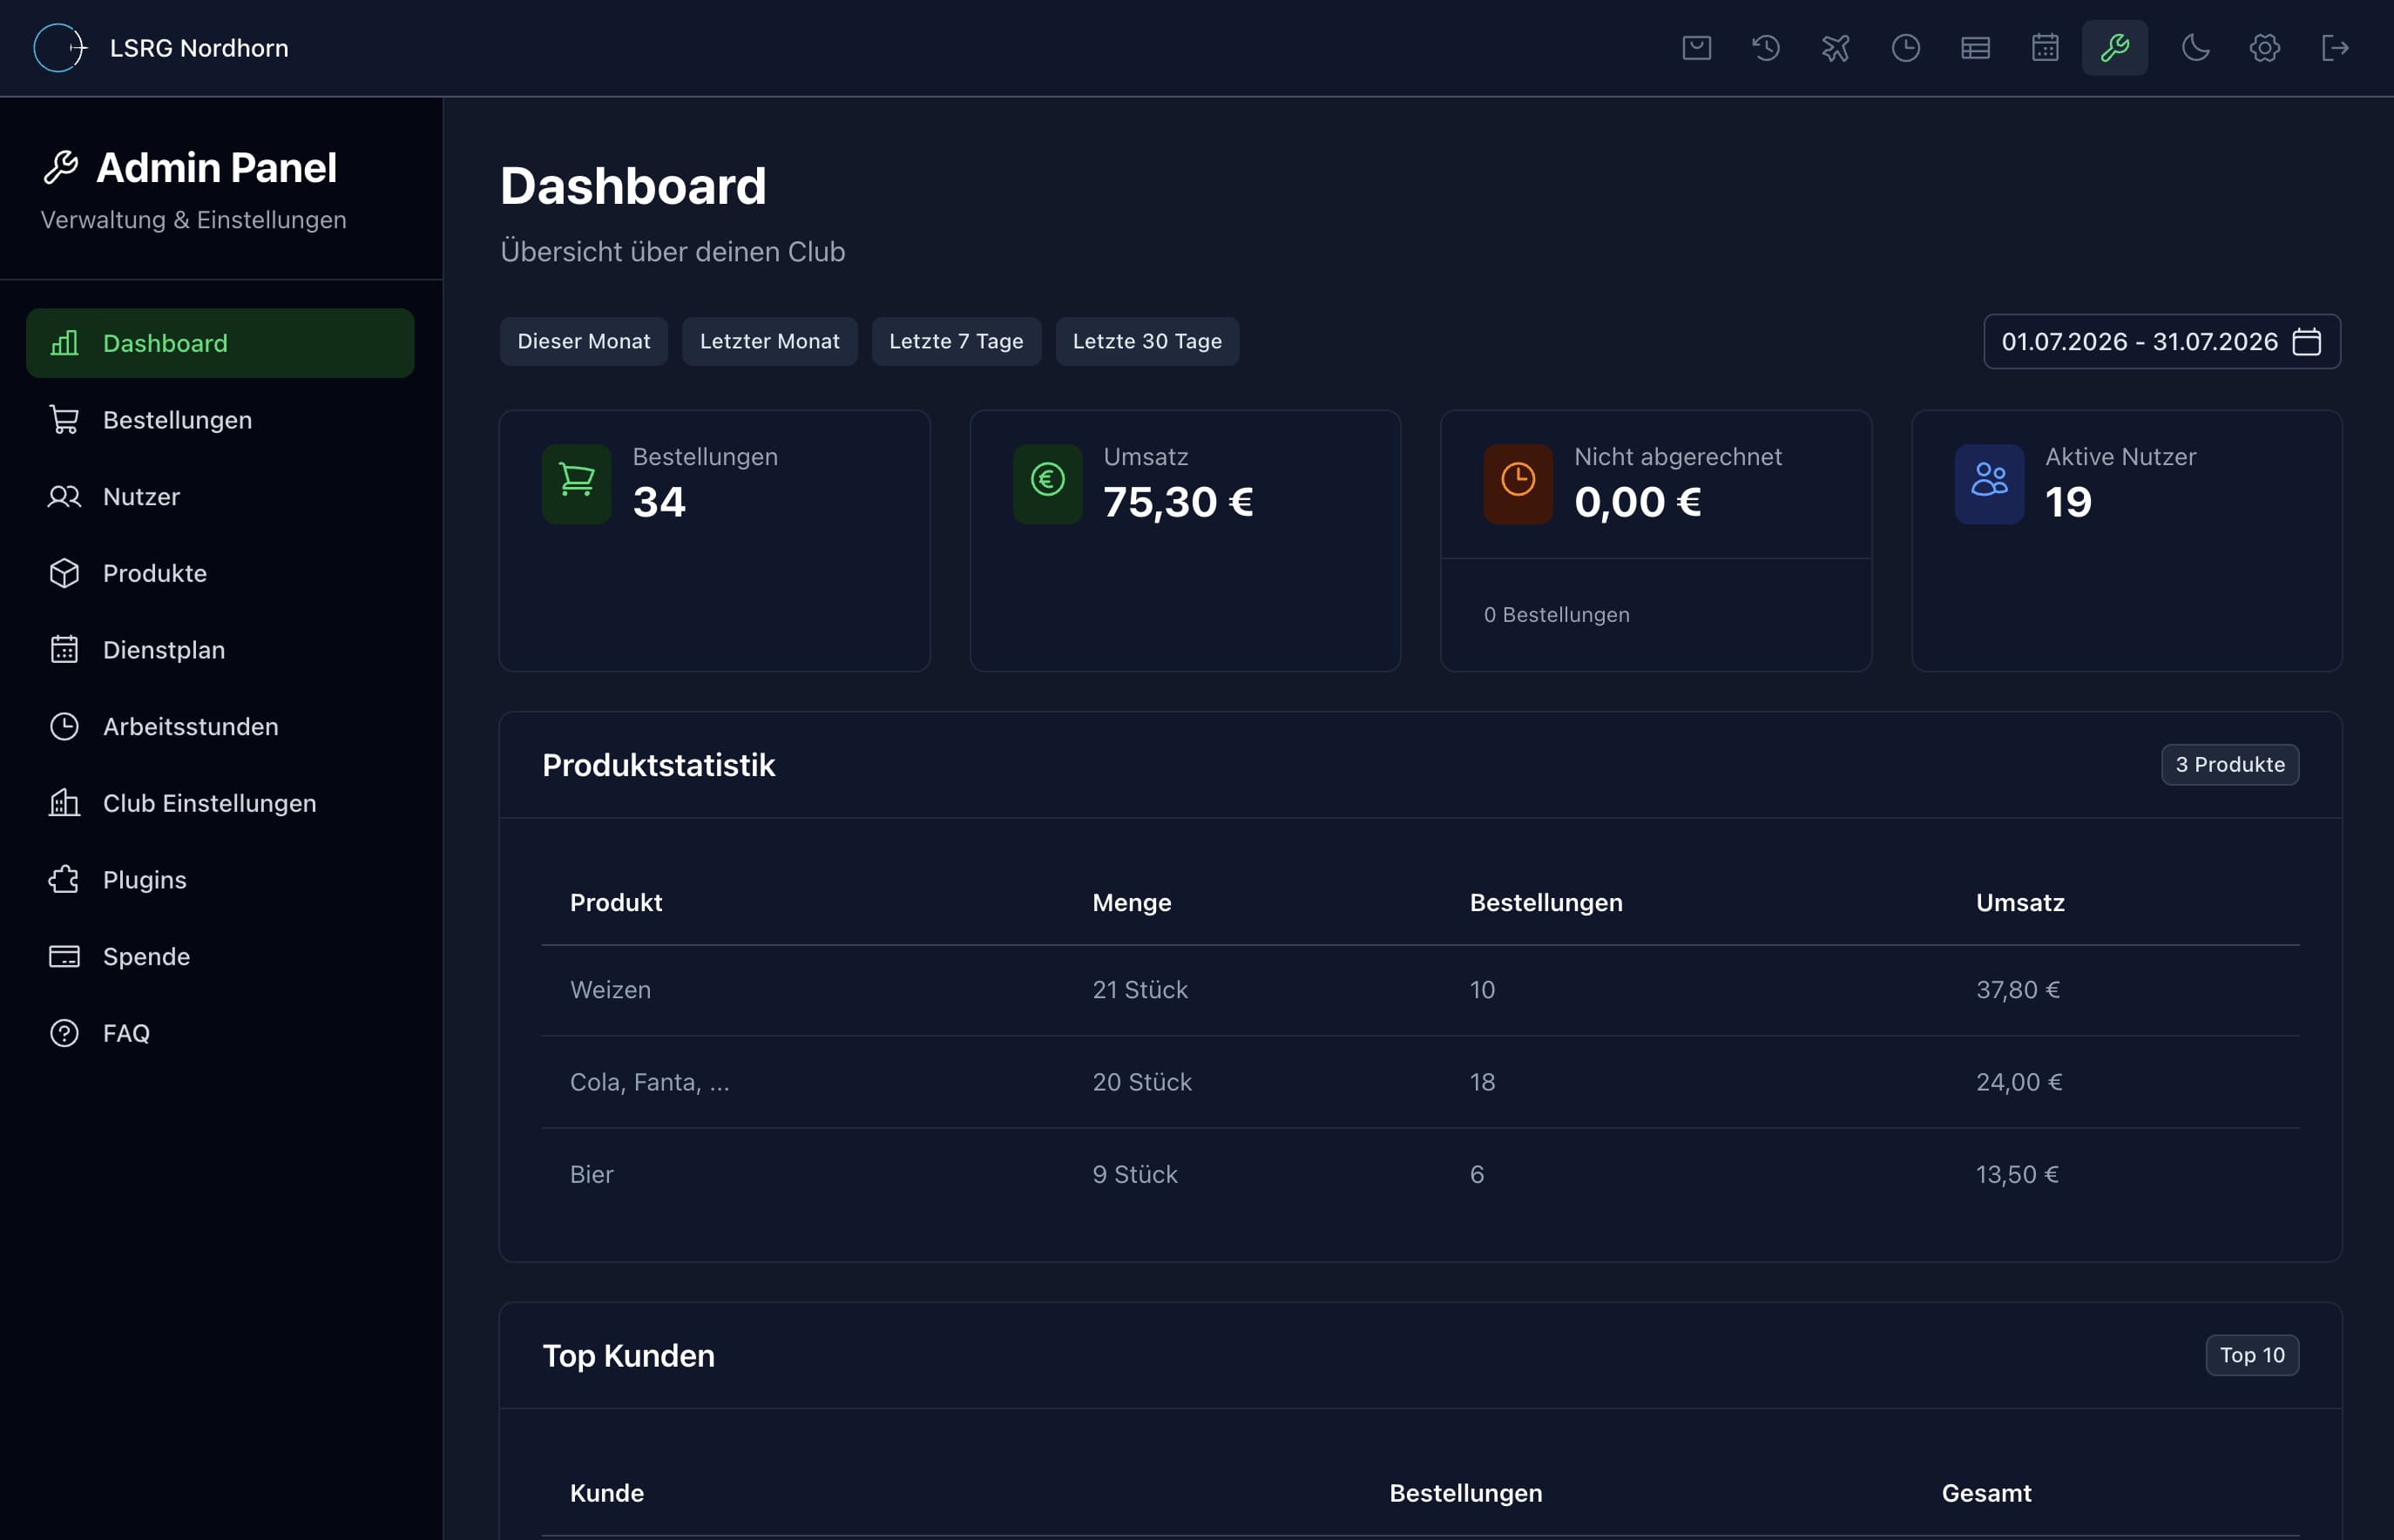Image resolution: width=2394 pixels, height=1540 pixels.
Task: Filter by Letzte 7 Tage
Action: [956, 342]
